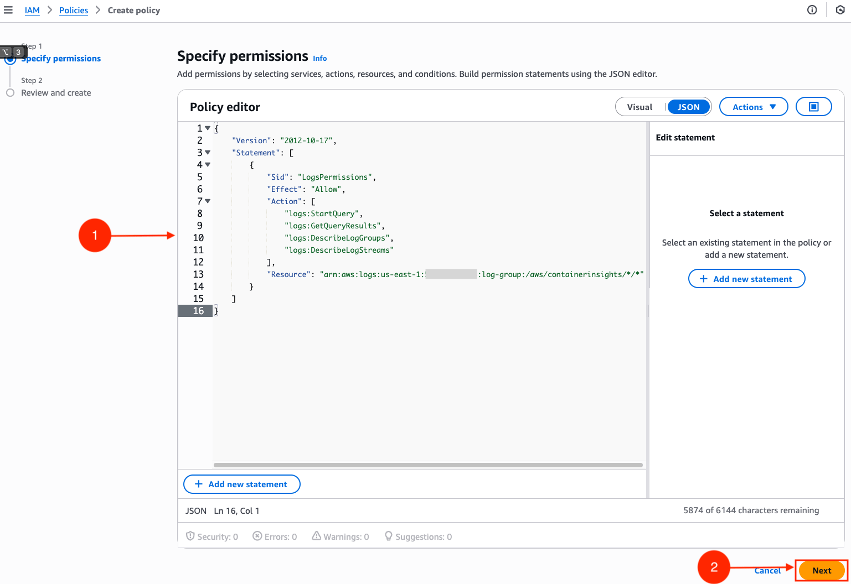Open the Actions dropdown
Viewport: 851px width, 584px height.
coord(754,107)
